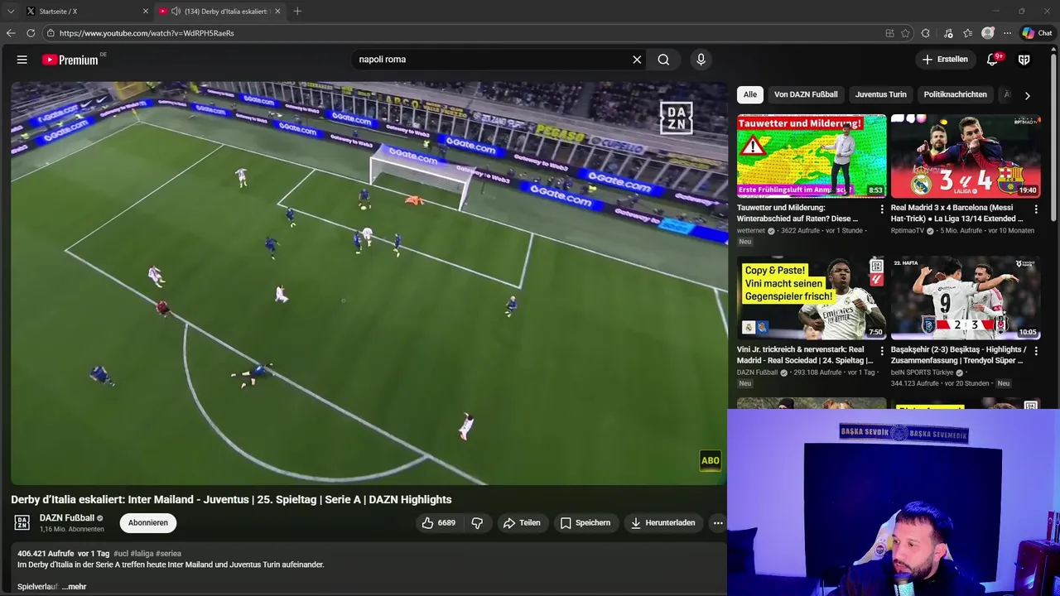Click the ABO watermark in the player
The image size is (1060, 596).
pyautogui.click(x=710, y=461)
